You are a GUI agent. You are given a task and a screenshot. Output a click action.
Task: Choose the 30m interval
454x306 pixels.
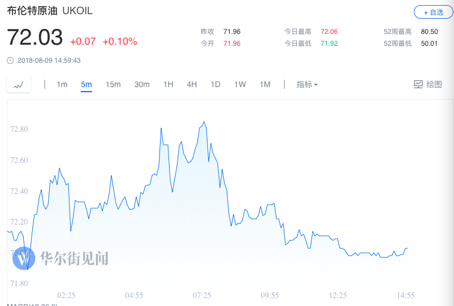pyautogui.click(x=142, y=84)
